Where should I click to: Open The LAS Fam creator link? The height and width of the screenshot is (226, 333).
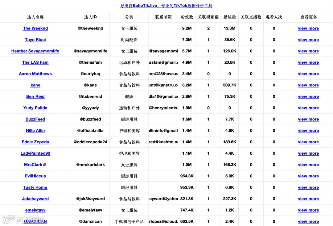click(35, 62)
